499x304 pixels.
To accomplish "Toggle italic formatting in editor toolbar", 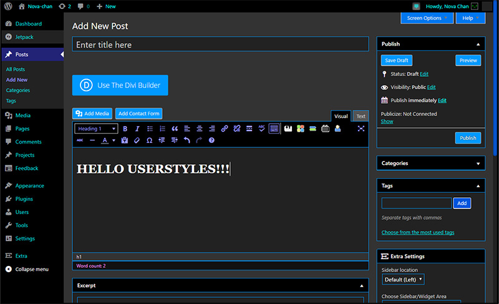I will [137, 129].
